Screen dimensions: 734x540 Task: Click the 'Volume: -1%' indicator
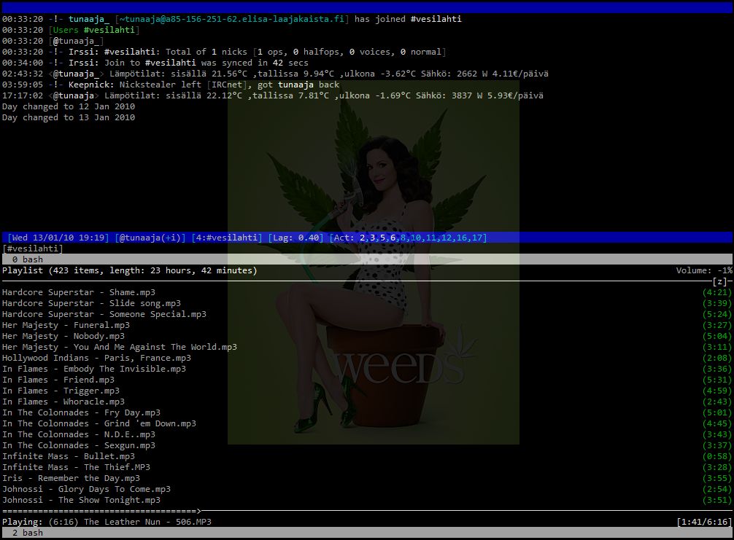pyautogui.click(x=704, y=270)
